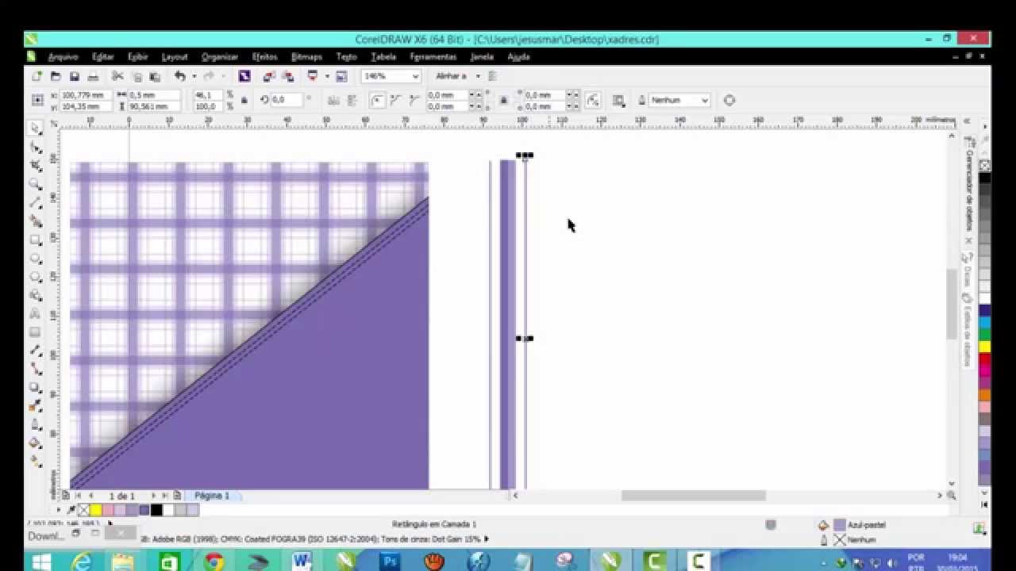Select the Pick tool in the toolbox
The width and height of the screenshot is (1016, 571).
pyautogui.click(x=36, y=128)
